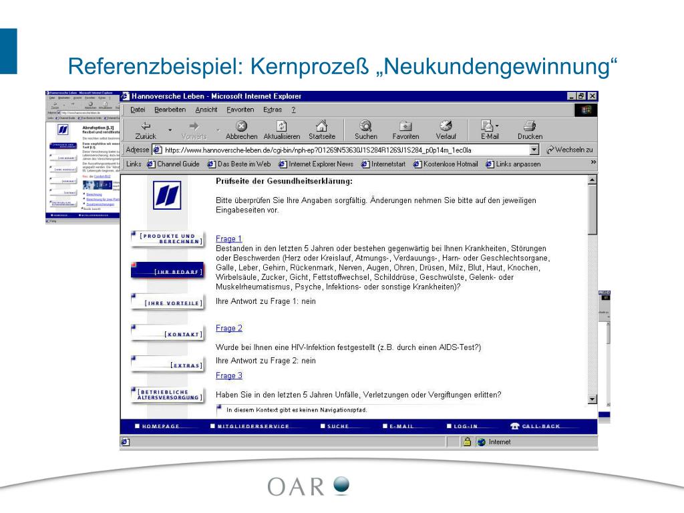This screenshot has height=513, width=684.
Task: Open Kostenlose Hotmail link
Action: pyautogui.click(x=446, y=164)
